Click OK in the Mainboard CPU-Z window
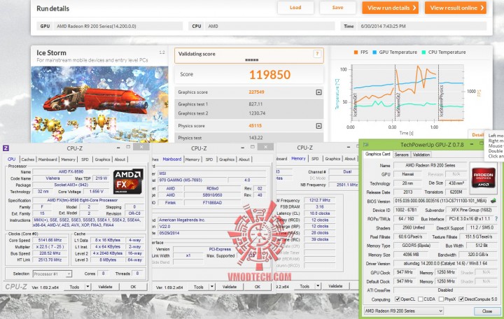504x319 pixels. [x=258, y=287]
